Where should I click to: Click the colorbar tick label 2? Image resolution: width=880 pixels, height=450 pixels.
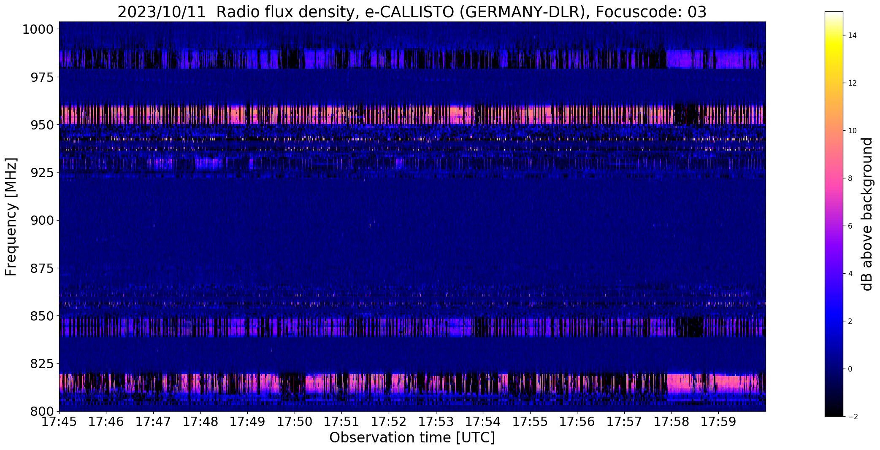pyautogui.click(x=850, y=321)
